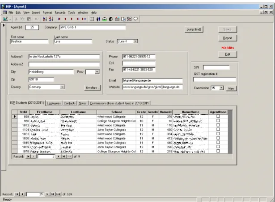
Task: Click the Cut scissors toolbar icon
Action: pos(16,19)
